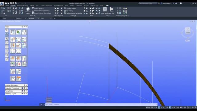Open the Help question mark icon

tap(181, 3)
